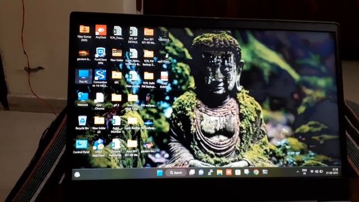Open the Control Panel shortcut
359x202 pixels.
point(81,146)
